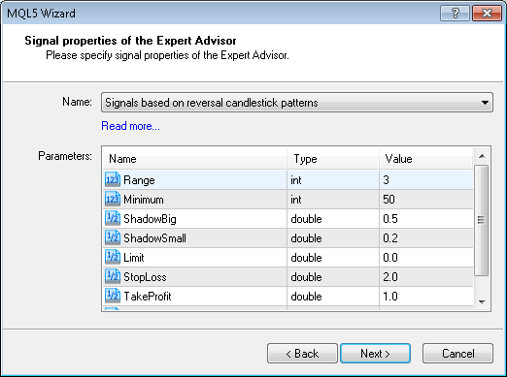Open the Read more link
Screen dimensions: 507x377
coord(130,126)
